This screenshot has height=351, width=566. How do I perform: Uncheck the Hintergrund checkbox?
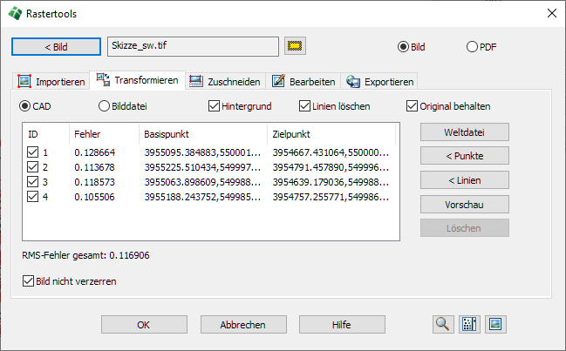(215, 106)
